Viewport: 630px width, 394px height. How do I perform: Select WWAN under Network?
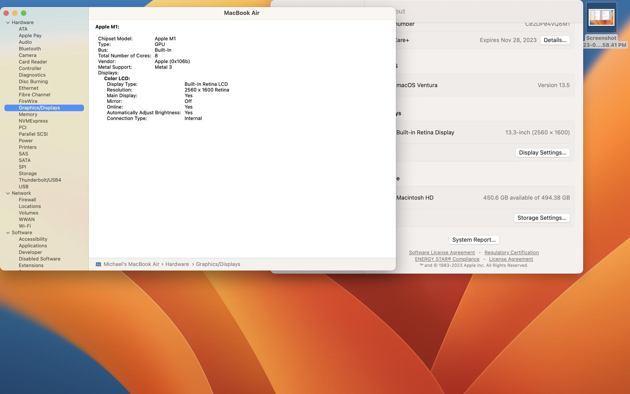[27, 220]
